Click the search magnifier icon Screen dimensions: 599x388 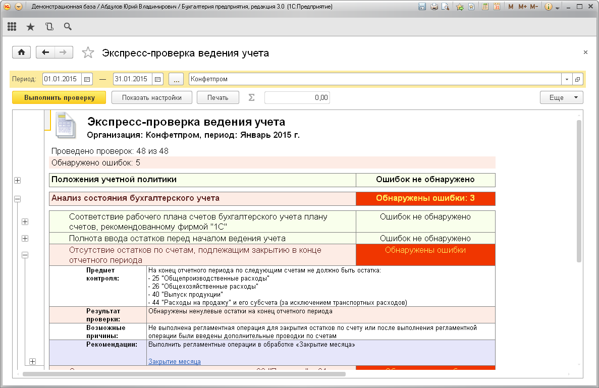click(x=68, y=27)
